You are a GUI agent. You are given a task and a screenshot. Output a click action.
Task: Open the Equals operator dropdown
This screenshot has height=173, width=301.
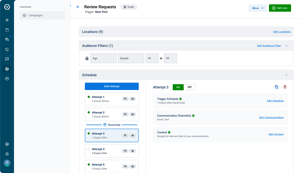click(131, 58)
